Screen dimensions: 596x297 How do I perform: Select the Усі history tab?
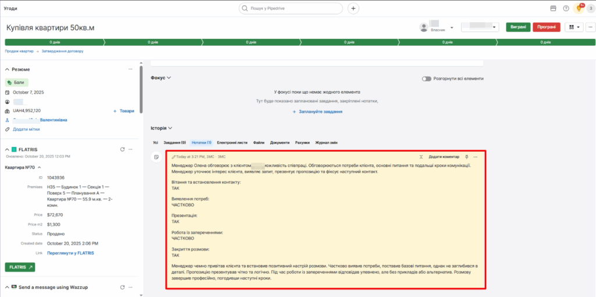pos(155,143)
